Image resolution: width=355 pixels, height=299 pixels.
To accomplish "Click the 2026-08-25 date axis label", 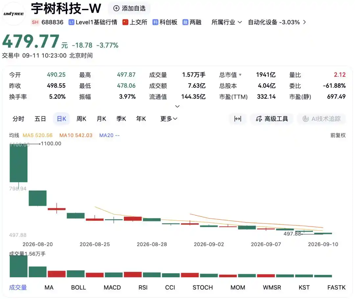I will coord(95,244).
